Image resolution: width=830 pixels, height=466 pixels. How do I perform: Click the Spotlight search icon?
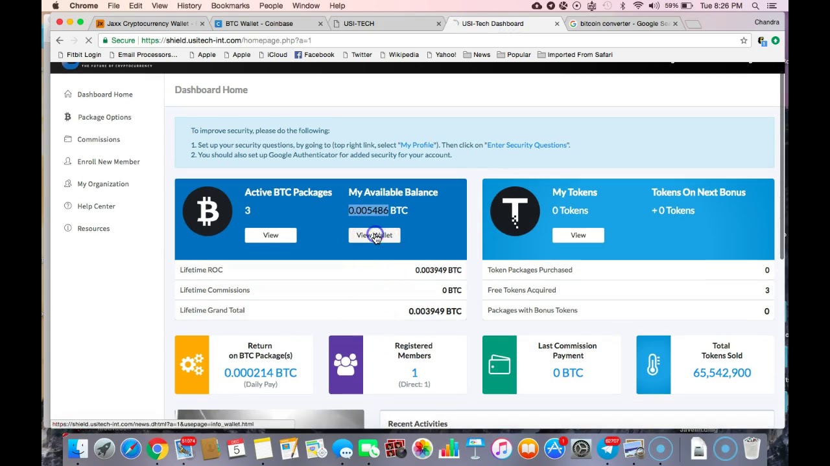click(755, 6)
